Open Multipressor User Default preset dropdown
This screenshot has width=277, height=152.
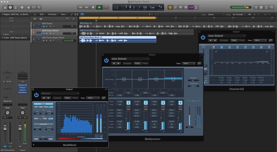130,59
